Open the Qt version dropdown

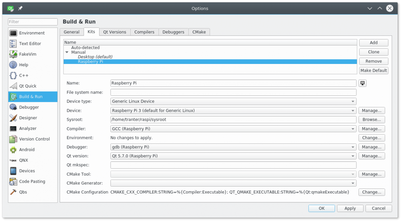233,156
